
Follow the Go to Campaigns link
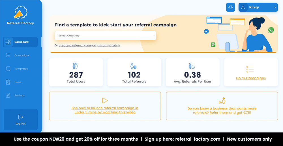pos(251,78)
